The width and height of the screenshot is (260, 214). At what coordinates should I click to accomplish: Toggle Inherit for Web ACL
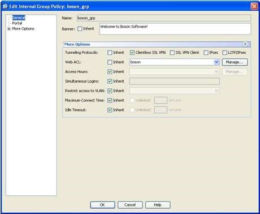coord(110,62)
